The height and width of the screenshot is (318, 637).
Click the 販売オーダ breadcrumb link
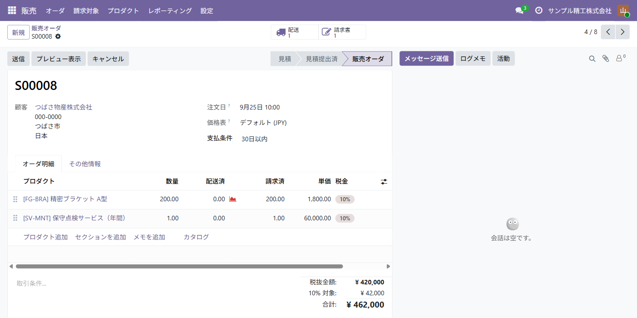pyautogui.click(x=46, y=28)
